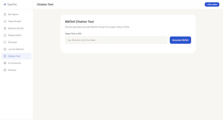Click the Paper Builder pencil icon
This screenshot has height=120, width=223.
click(5, 21)
